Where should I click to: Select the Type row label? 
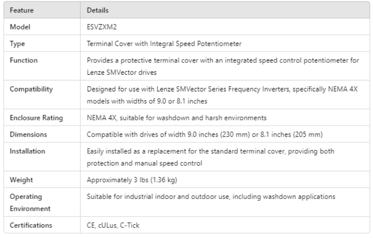tap(18, 44)
